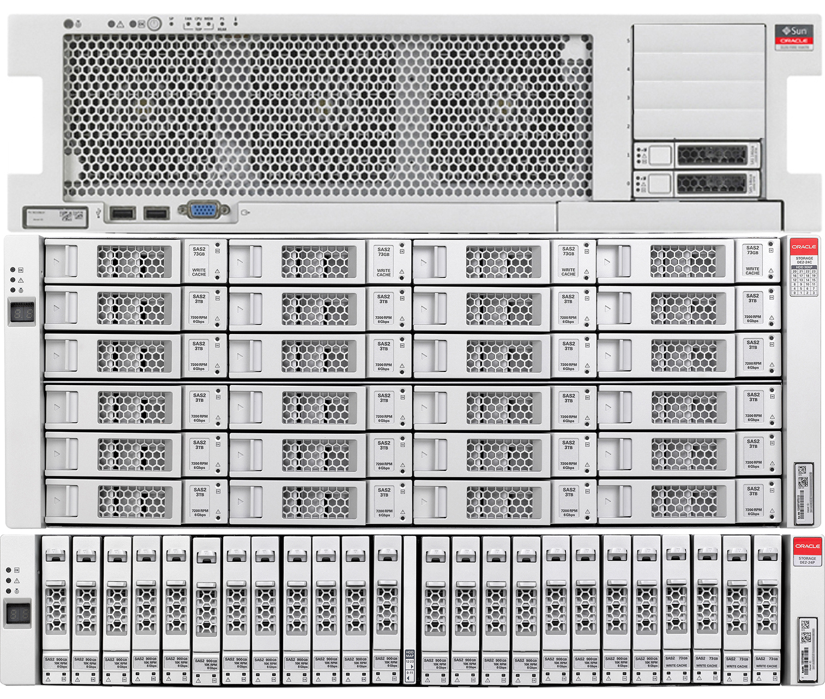Click the PS power supply LED
This screenshot has height=699, width=825.
[x=222, y=24]
